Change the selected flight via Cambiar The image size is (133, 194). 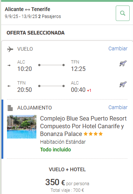coord(118,48)
